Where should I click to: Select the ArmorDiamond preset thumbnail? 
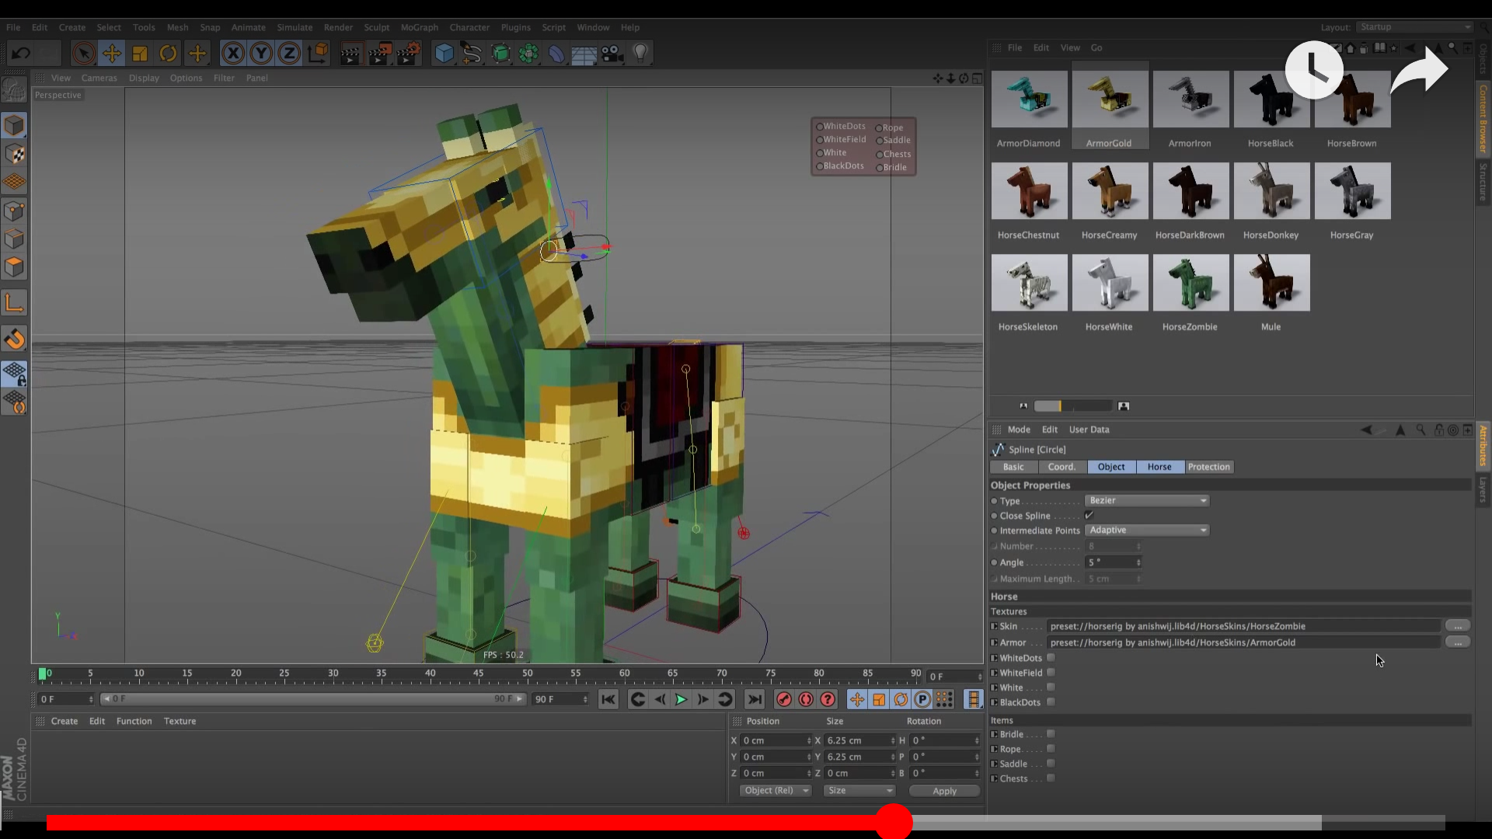[x=1029, y=99]
